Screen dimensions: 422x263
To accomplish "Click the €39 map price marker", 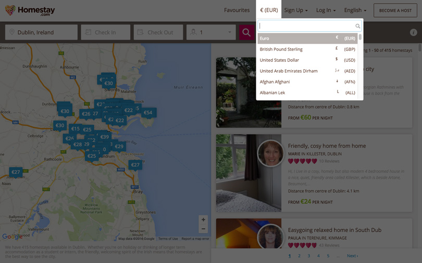I will pyautogui.click(x=105, y=137).
